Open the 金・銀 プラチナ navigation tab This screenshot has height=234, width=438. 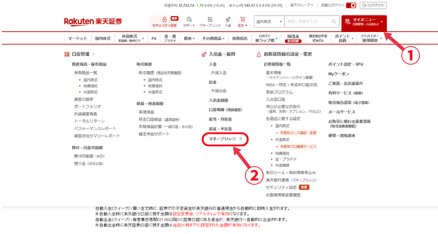coord(170,38)
